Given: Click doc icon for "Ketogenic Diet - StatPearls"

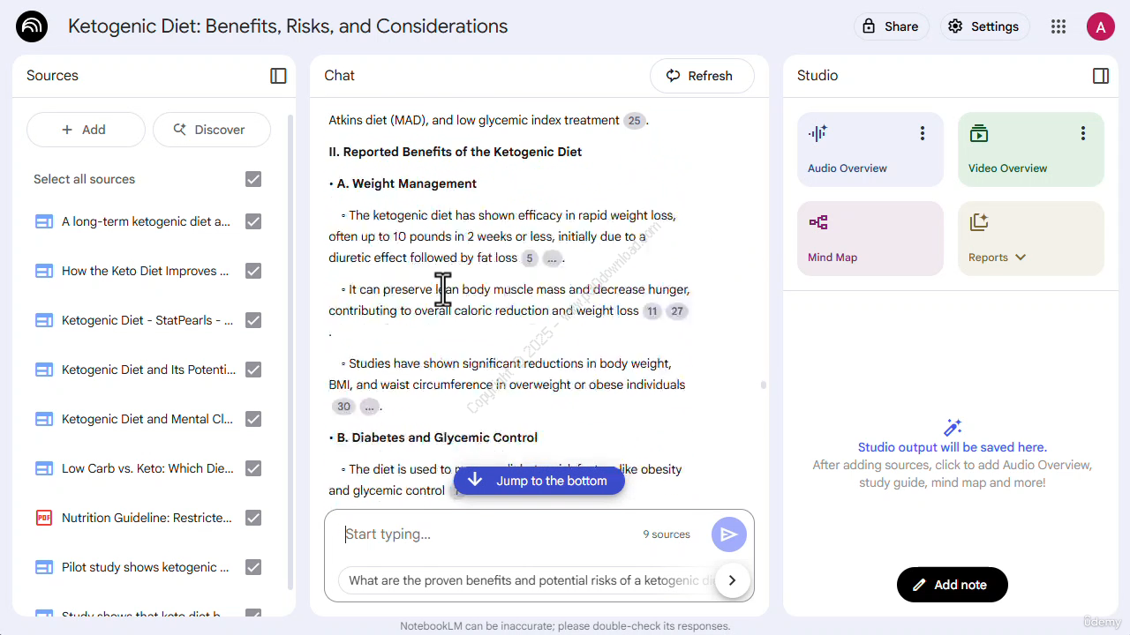Looking at the screenshot, I should [44, 320].
